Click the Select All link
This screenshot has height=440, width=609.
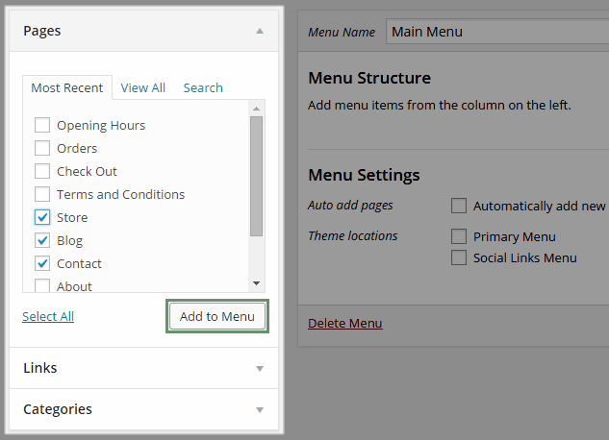tap(48, 316)
